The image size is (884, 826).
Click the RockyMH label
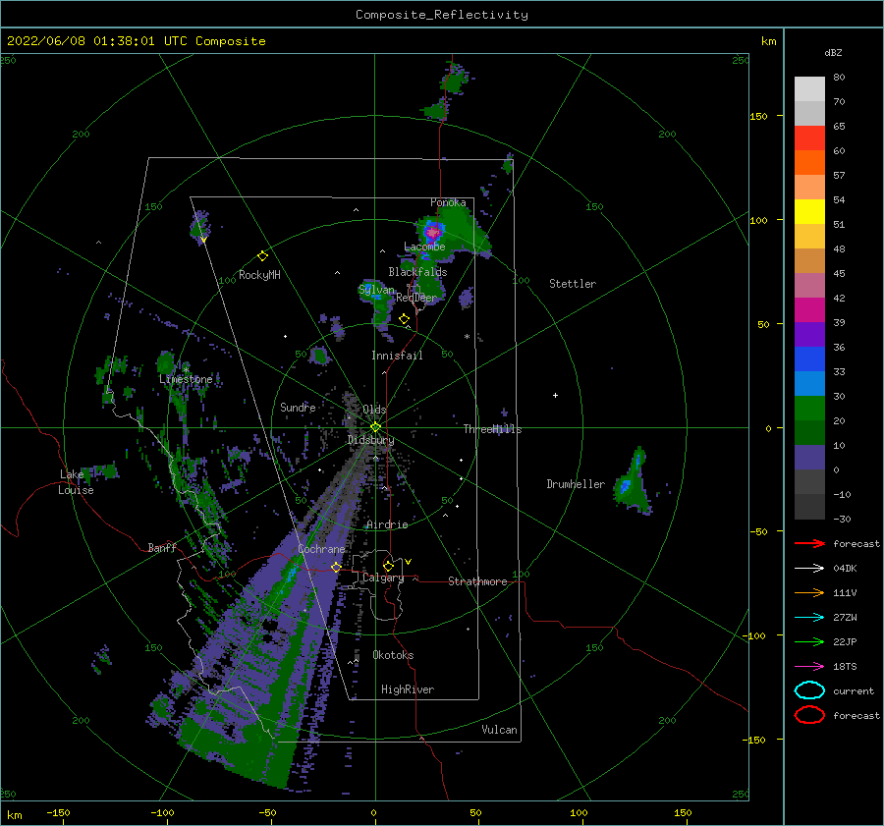click(259, 275)
